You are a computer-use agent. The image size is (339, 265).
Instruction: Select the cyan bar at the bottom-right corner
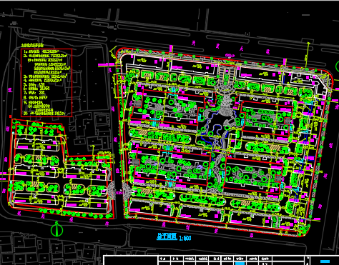(x=325, y=261)
